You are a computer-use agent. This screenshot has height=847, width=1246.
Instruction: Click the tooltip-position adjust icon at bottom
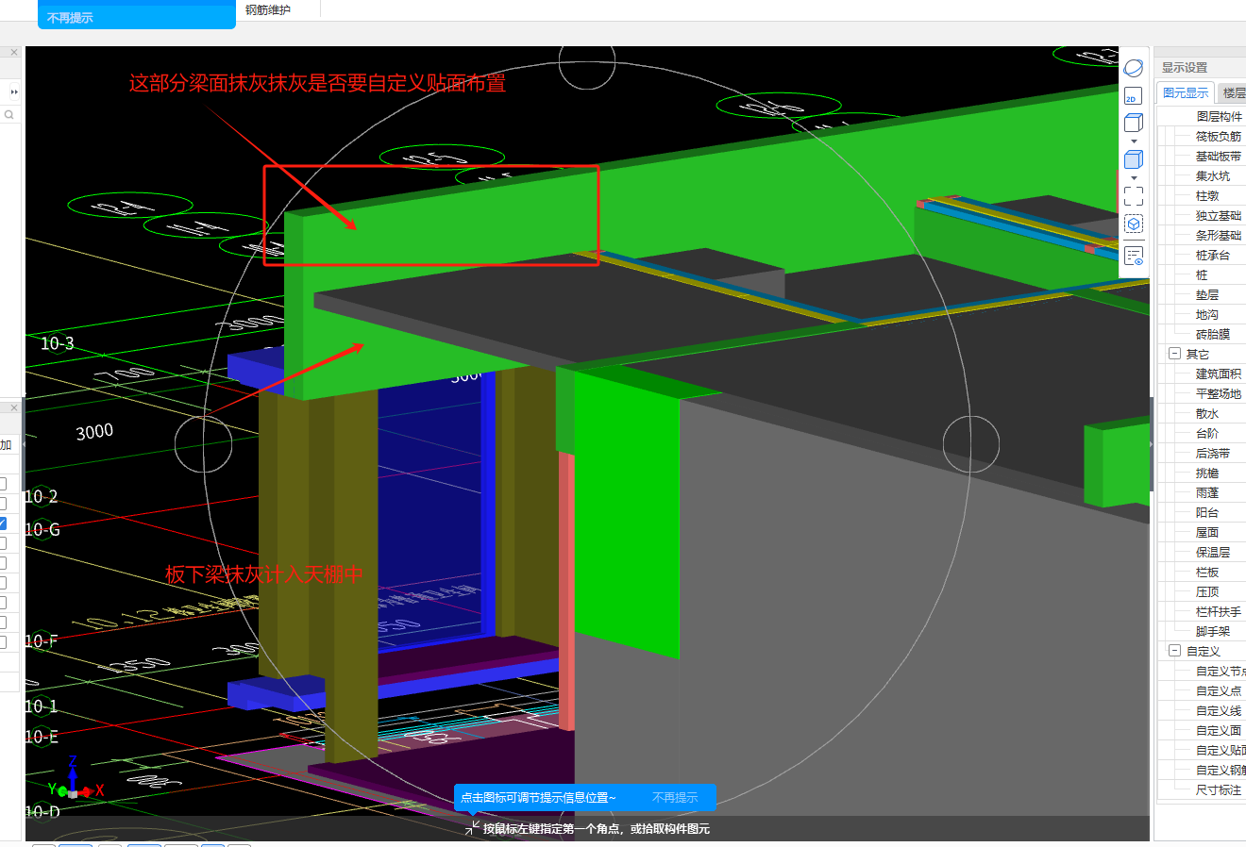click(472, 827)
